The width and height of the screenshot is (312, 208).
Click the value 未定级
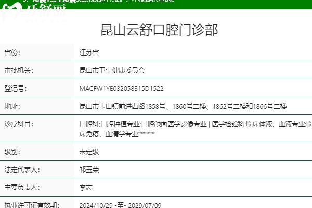coord(89,152)
